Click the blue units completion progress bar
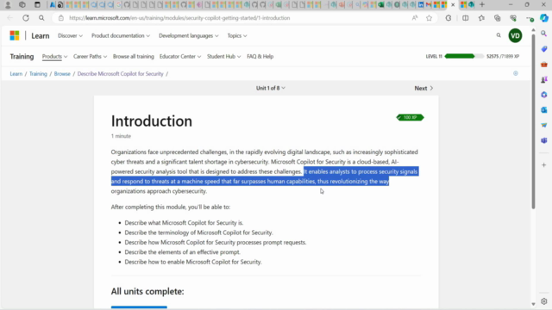This screenshot has height=310, width=552. coord(139,307)
